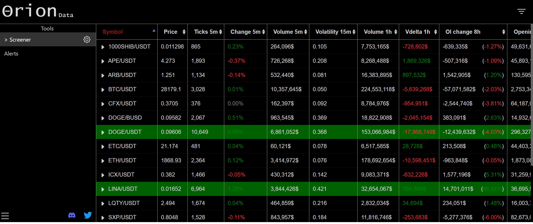Expand the DOGE/USDT row
This screenshot has height=224, width=533.
coord(103,132)
